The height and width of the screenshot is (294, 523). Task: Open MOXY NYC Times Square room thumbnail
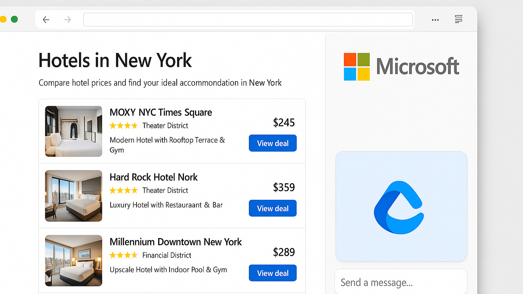click(x=74, y=131)
